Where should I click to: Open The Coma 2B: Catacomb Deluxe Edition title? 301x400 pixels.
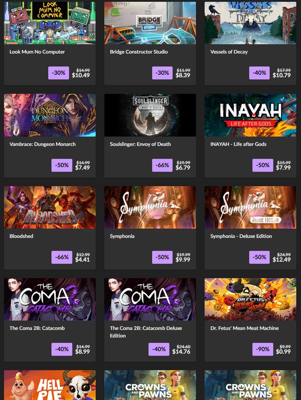[x=146, y=332]
